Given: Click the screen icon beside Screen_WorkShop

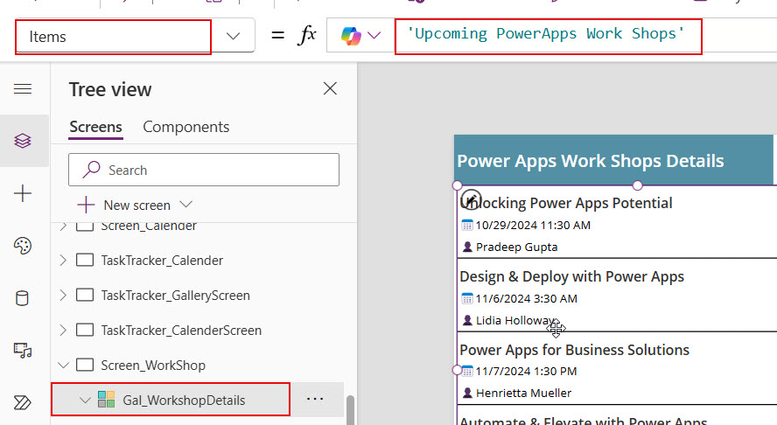Looking at the screenshot, I should [85, 365].
